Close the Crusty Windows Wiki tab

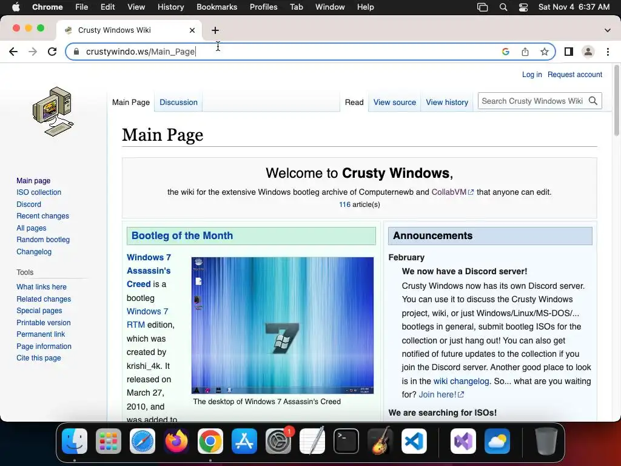(x=192, y=30)
